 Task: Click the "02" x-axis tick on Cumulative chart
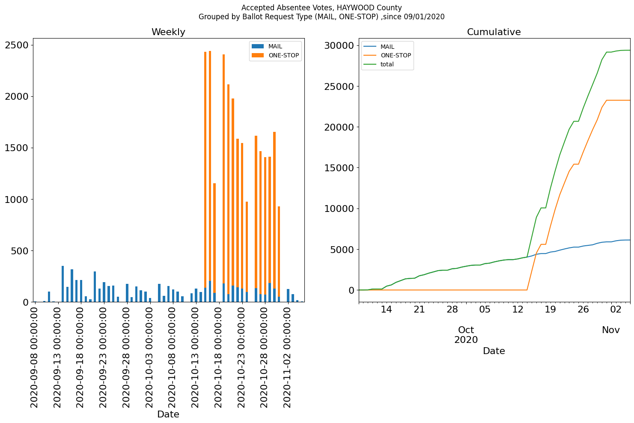(616, 310)
